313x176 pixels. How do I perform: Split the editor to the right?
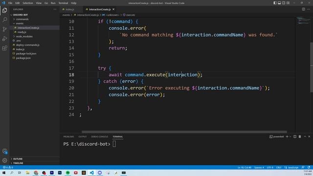pos(303,9)
